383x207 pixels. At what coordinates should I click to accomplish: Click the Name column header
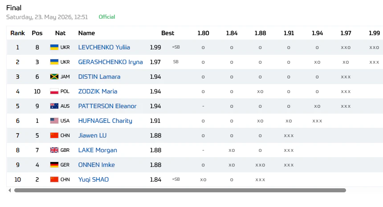coord(86,33)
